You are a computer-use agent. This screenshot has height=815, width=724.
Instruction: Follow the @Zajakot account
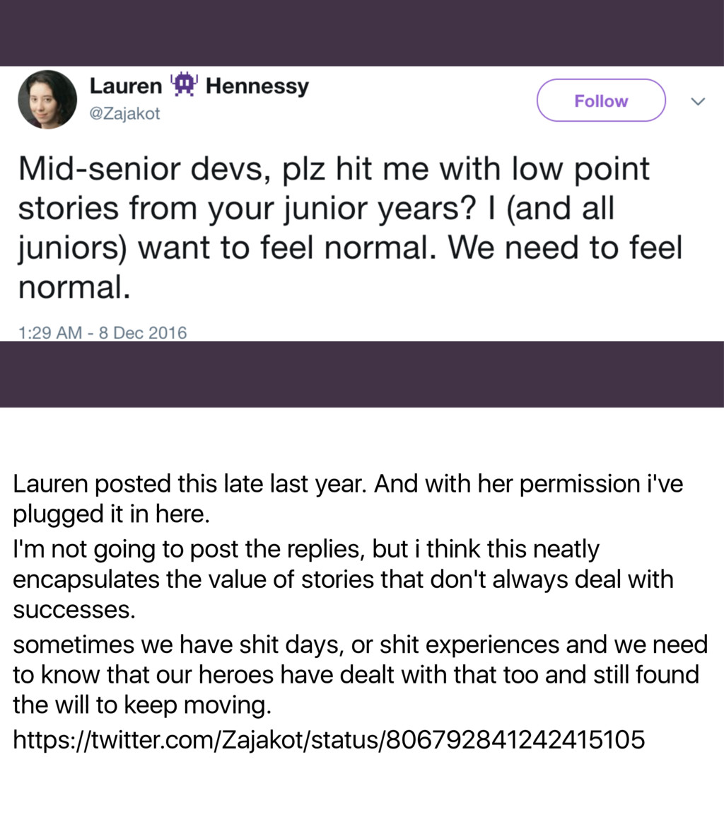coord(601,100)
